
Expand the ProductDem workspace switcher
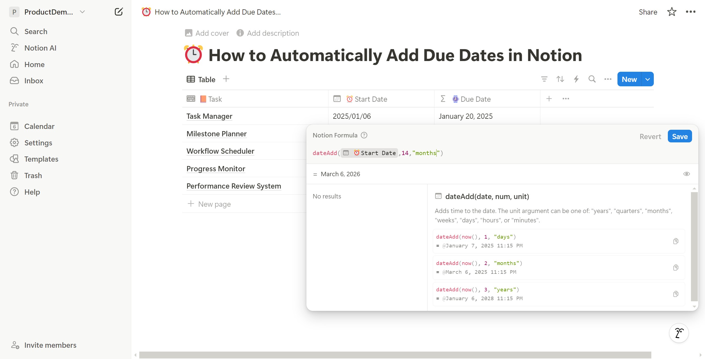click(82, 12)
